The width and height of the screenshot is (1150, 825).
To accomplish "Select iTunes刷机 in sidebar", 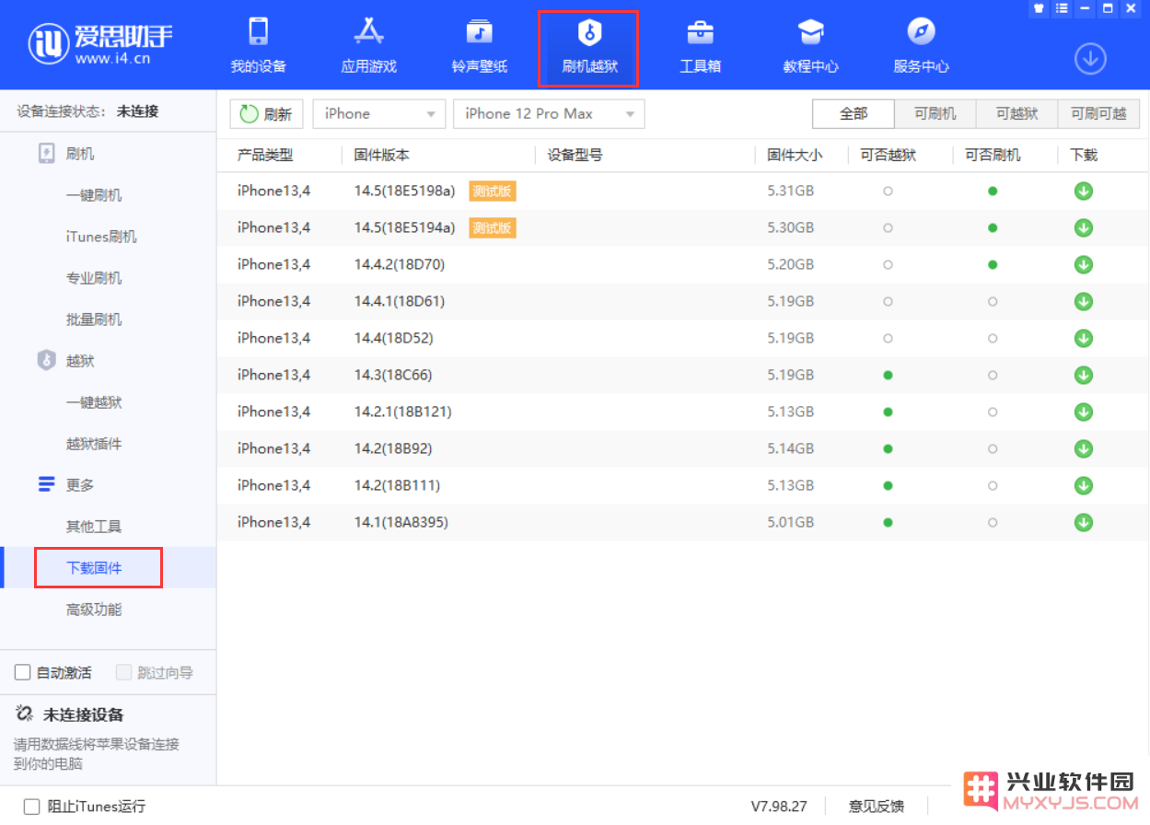I will point(101,237).
